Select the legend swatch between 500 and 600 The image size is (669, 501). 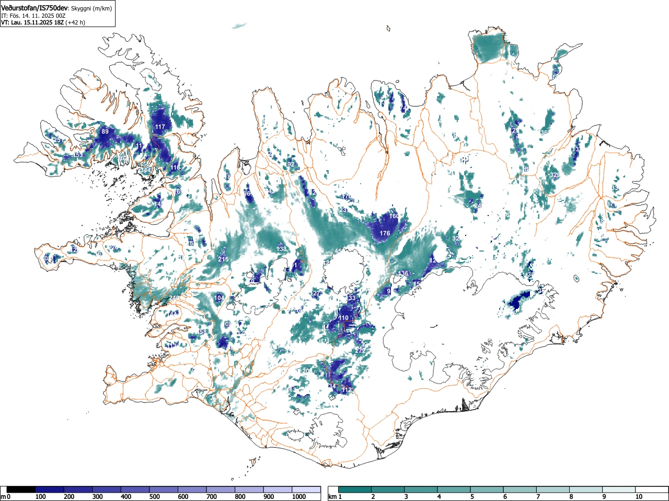[164, 490]
